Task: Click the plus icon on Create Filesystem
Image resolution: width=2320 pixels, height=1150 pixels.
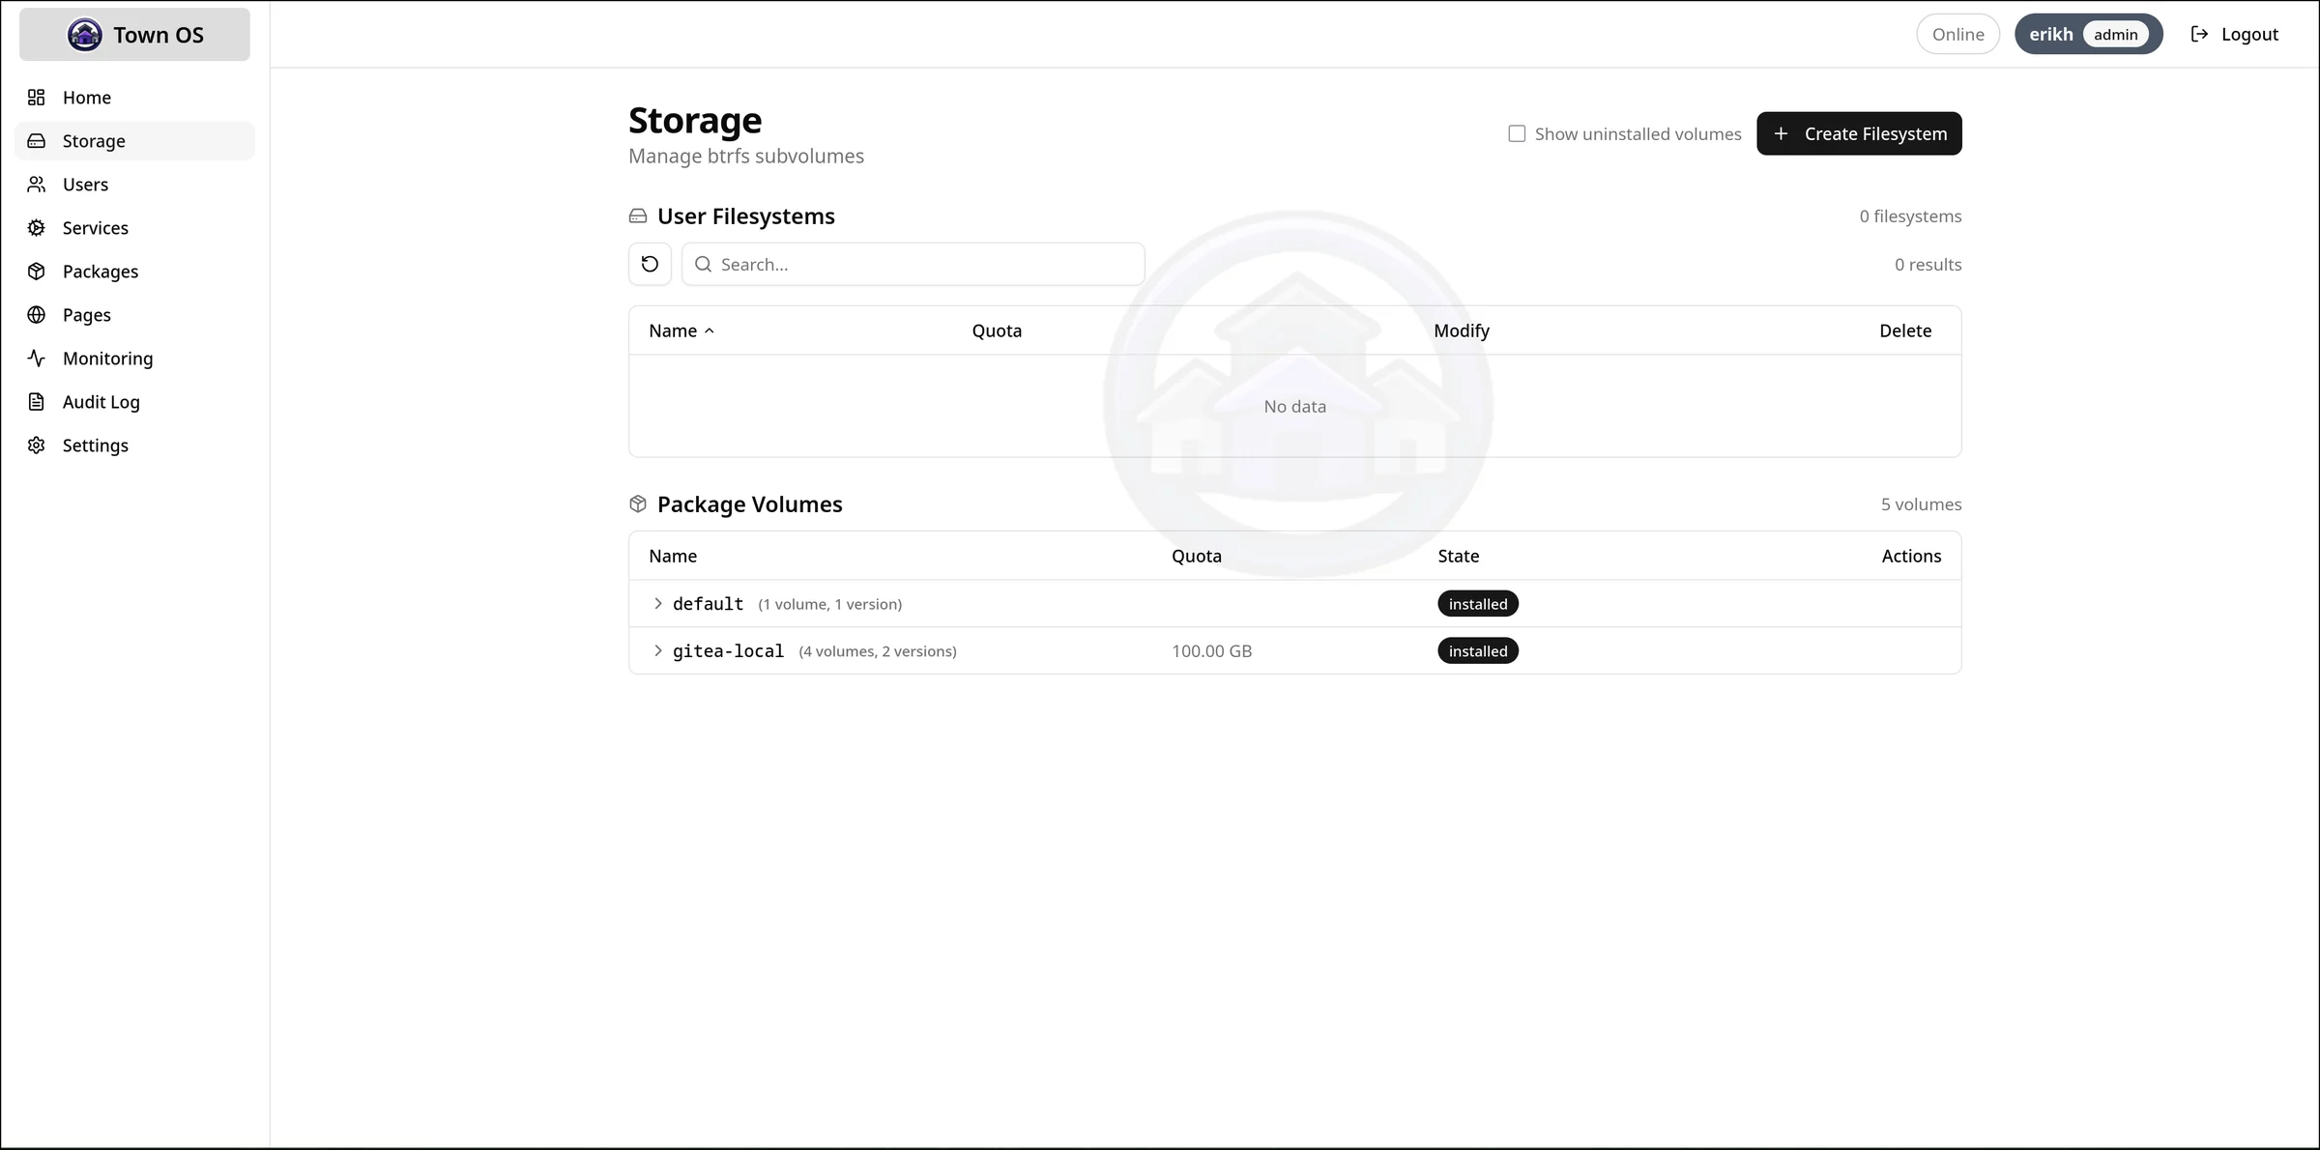Action: [x=1781, y=133]
